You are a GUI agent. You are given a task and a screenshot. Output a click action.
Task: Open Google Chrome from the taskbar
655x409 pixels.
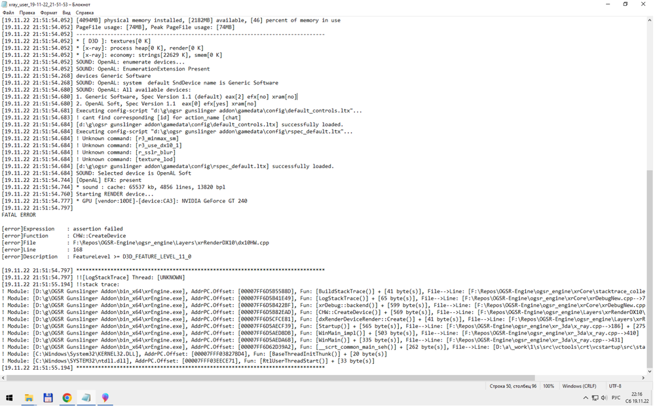pos(67,398)
